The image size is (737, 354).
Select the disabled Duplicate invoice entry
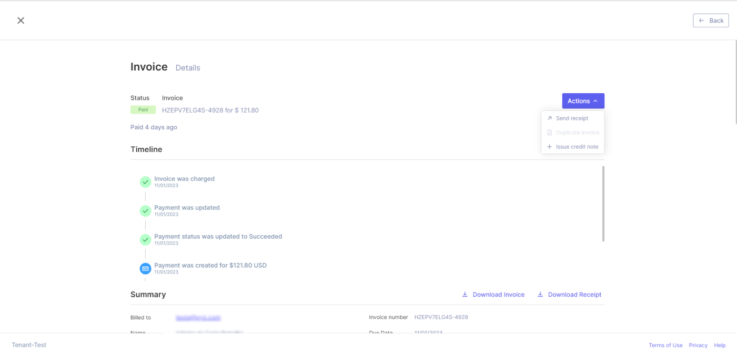pos(572,133)
